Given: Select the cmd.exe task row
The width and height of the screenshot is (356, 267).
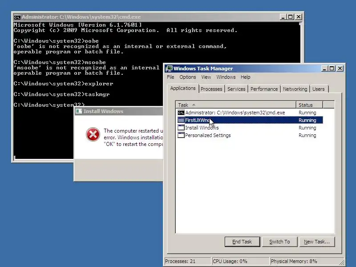Looking at the screenshot, I should coord(250,113).
